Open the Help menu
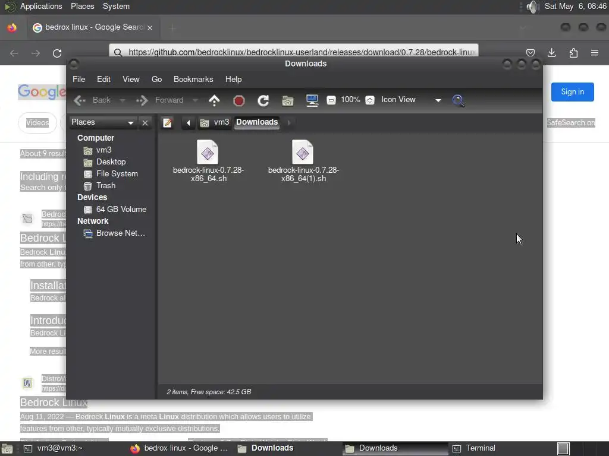The width and height of the screenshot is (609, 456). click(233, 79)
